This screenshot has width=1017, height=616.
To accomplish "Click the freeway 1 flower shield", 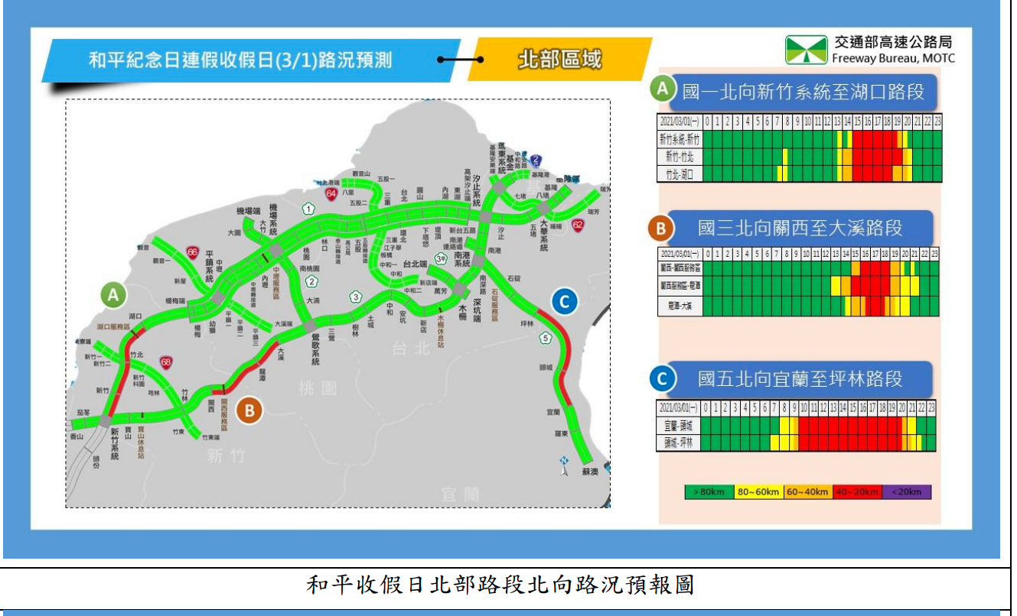I will click(x=308, y=209).
